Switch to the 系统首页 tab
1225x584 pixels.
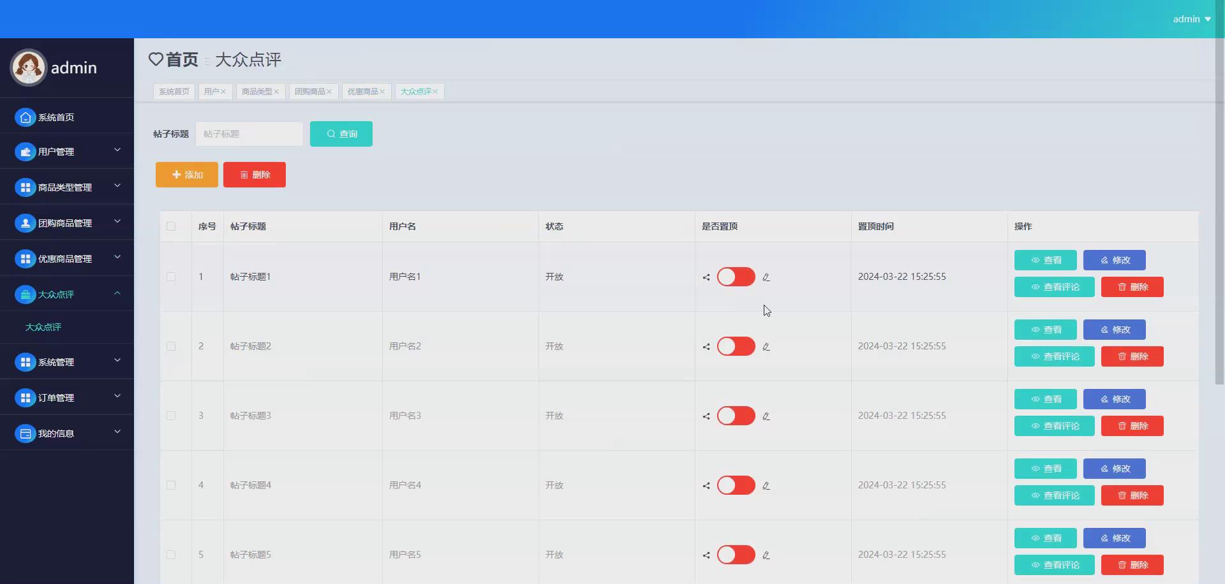(174, 92)
